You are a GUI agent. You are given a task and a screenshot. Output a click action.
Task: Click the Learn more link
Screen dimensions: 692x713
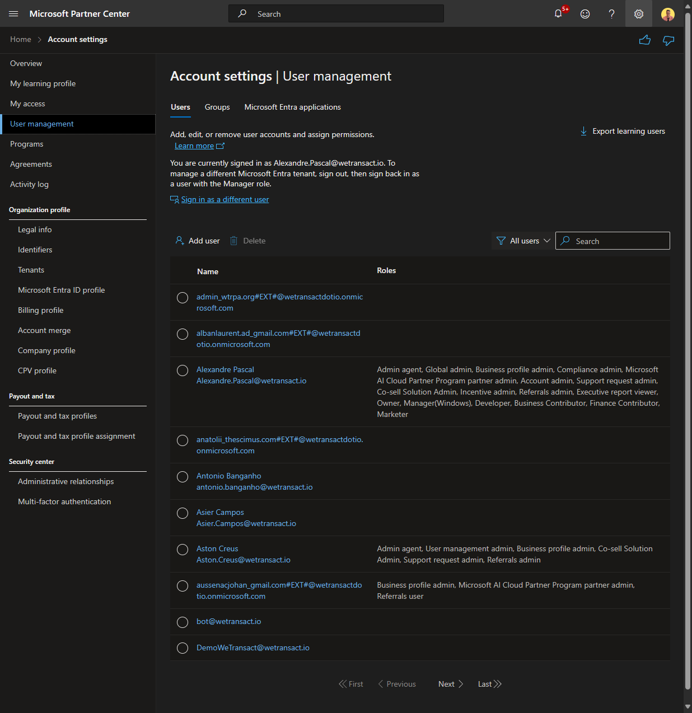click(194, 146)
